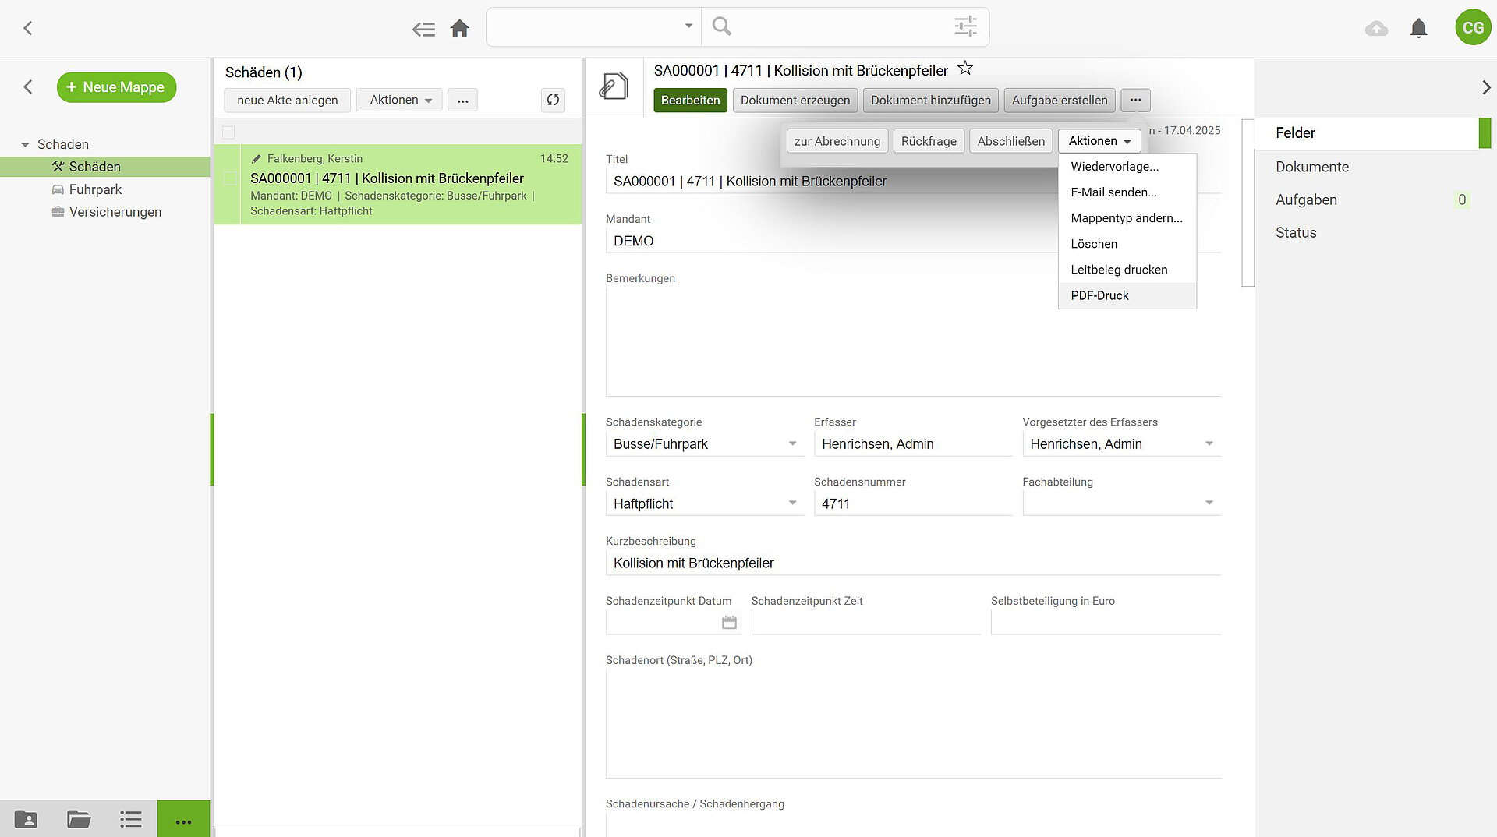
Task: Click the main search input field
Action: 842,27
